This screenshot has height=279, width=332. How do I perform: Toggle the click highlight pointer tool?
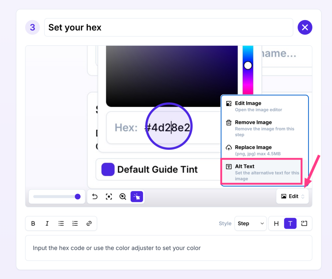[137, 197]
